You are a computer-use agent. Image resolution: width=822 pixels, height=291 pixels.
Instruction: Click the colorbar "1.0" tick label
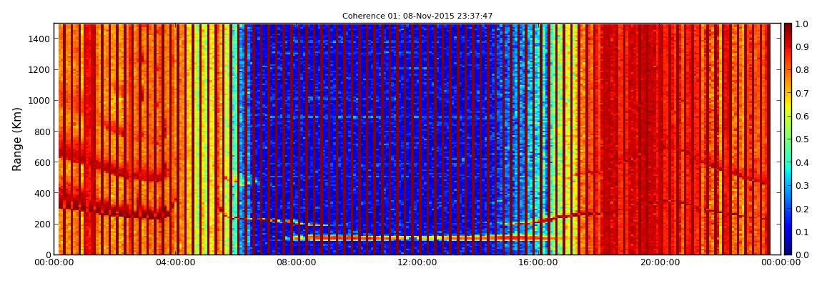[x=802, y=24]
